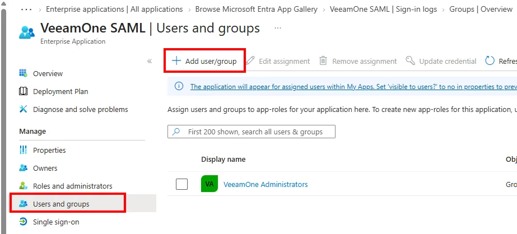The width and height of the screenshot is (517, 234).
Task: Collapse the sidebar with double chevron
Action: coord(150,61)
